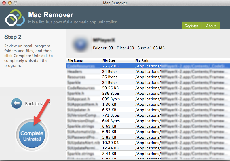
Task: Minimize the Mac Remover window
Action: point(10,3)
